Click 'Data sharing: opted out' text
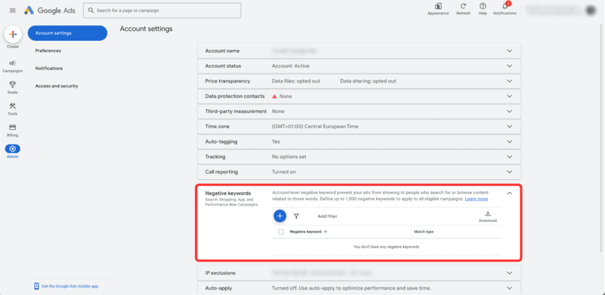The image size is (605, 295). tap(368, 81)
